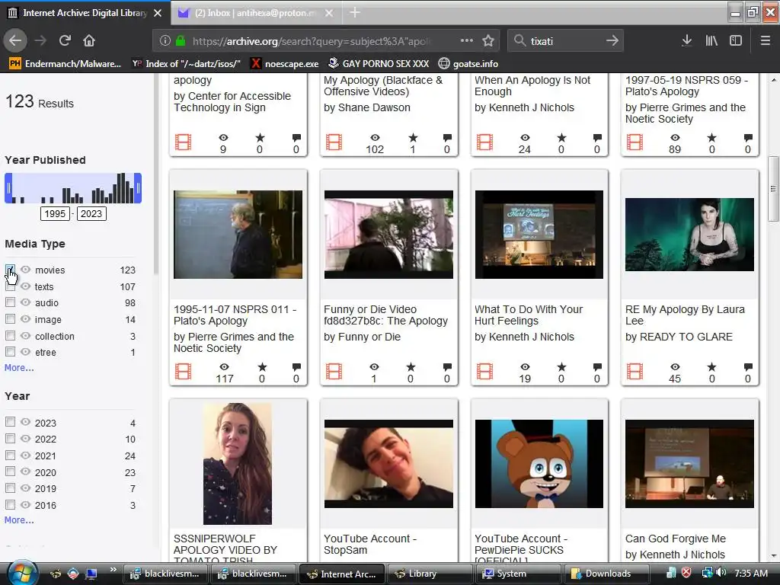
Task: Switch to the Inbox proton mail tab
Action: click(x=255, y=13)
